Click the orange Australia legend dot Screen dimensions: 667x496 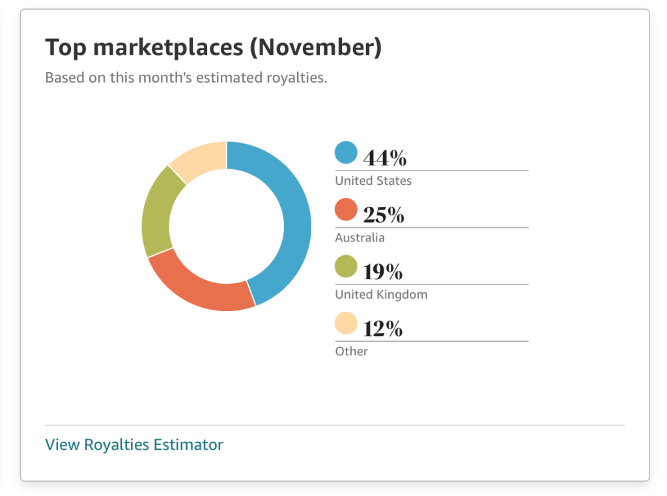click(346, 210)
